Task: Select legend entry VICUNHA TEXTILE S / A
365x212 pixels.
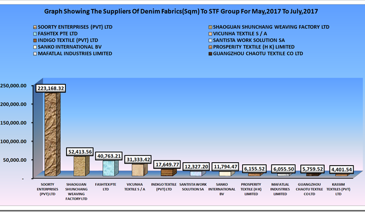Action: tap(240, 34)
